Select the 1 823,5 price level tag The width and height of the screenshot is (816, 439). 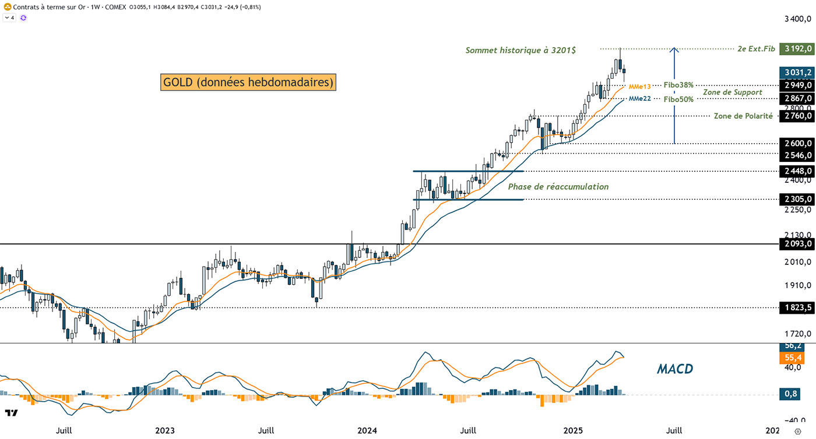[796, 308]
